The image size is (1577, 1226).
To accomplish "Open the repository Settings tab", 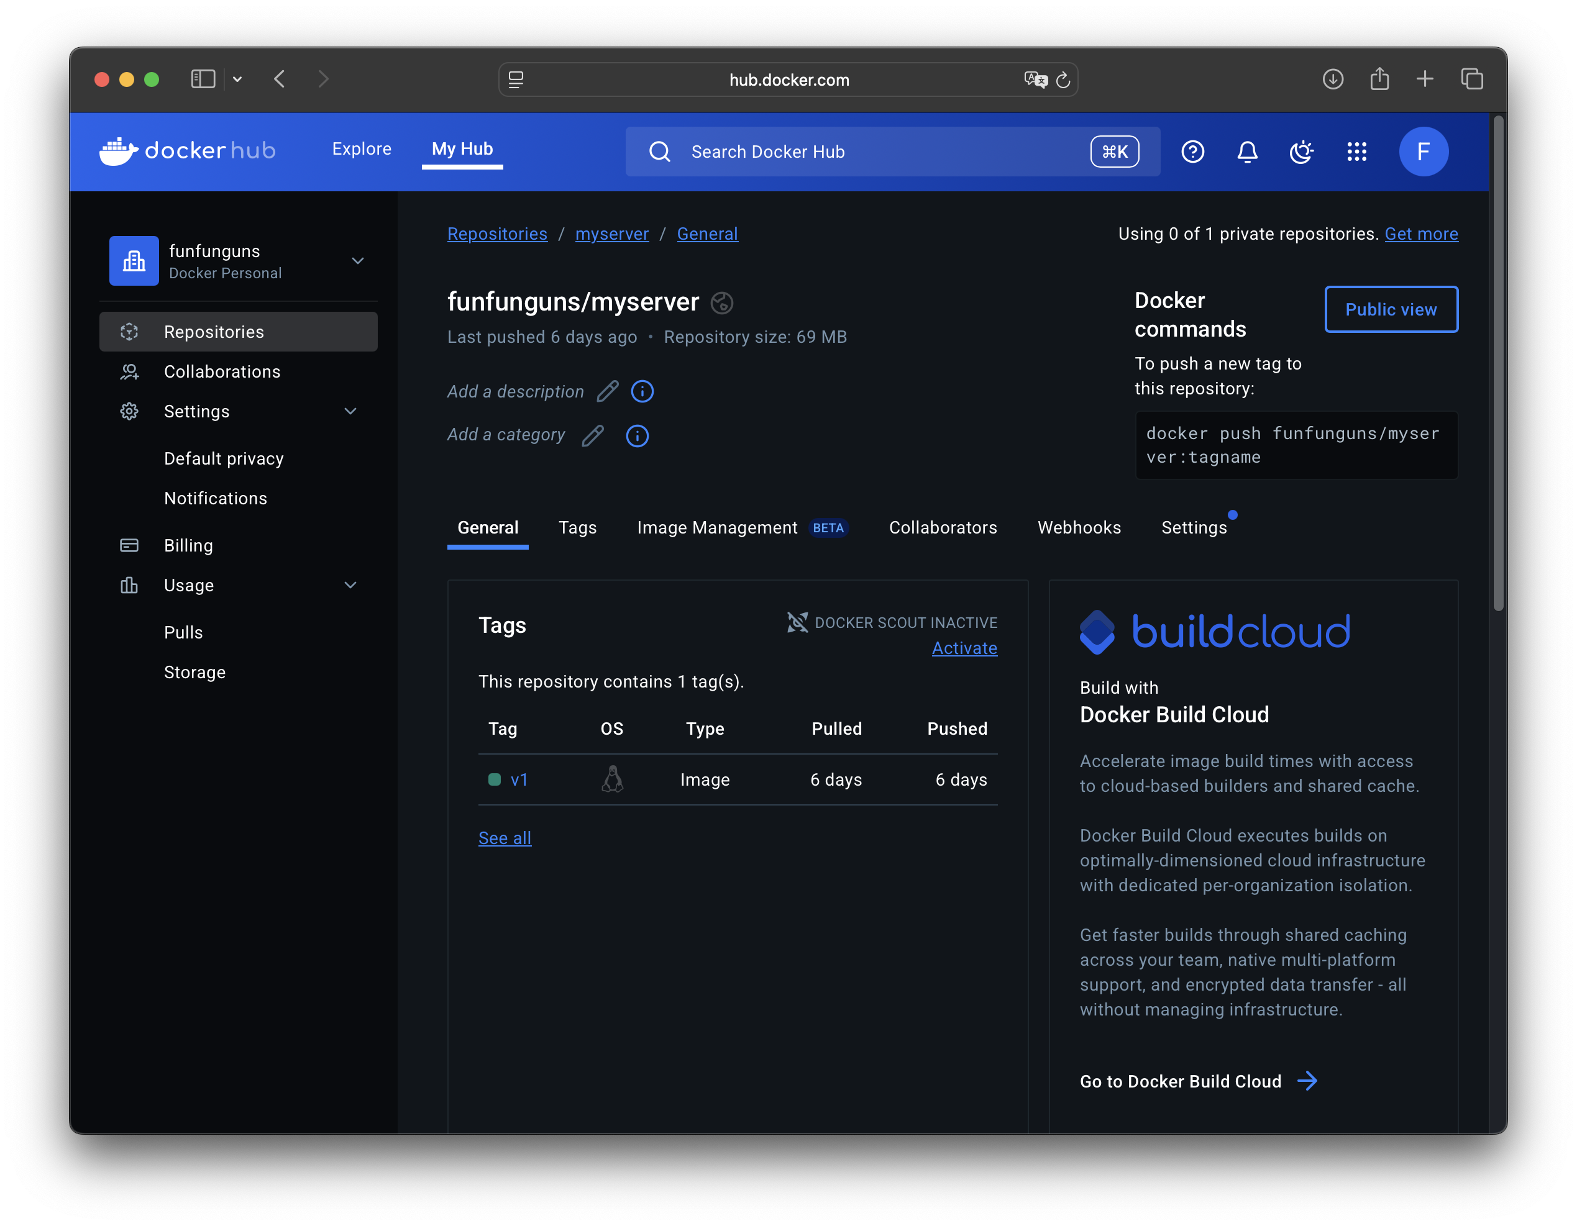I will [x=1194, y=527].
